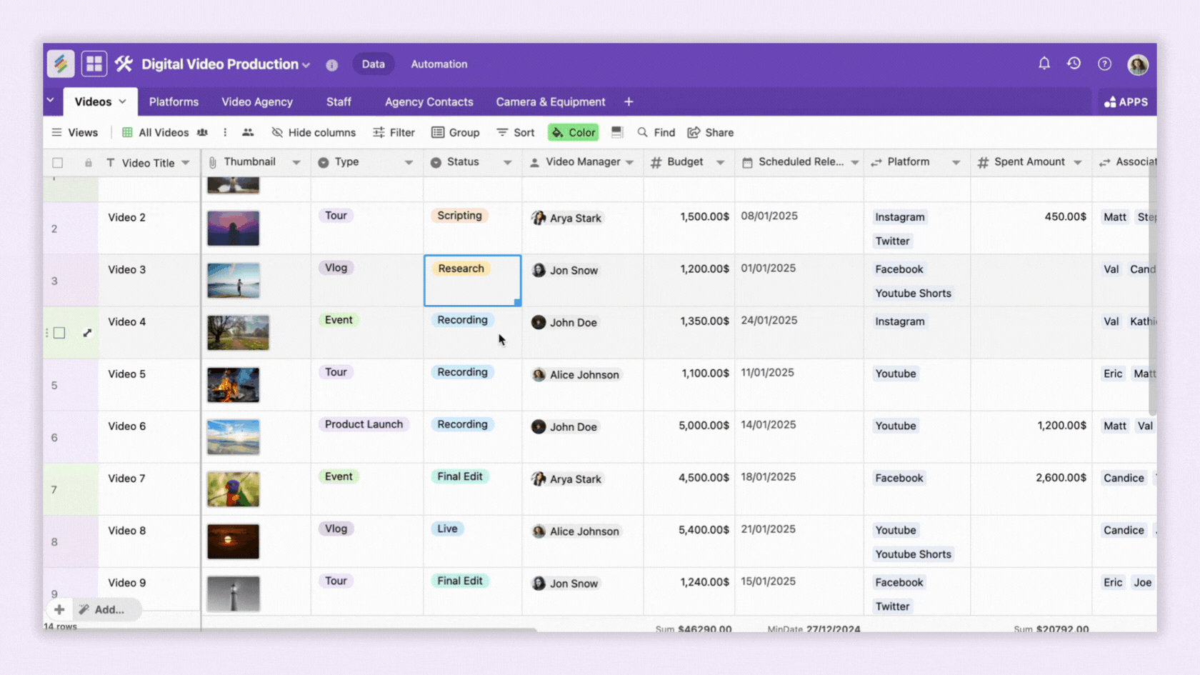
Task: Select the All Videos view
Action: (x=156, y=132)
